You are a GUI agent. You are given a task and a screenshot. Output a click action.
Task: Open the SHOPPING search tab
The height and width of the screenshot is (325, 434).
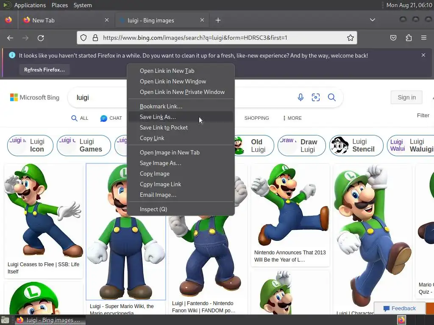tap(256, 118)
